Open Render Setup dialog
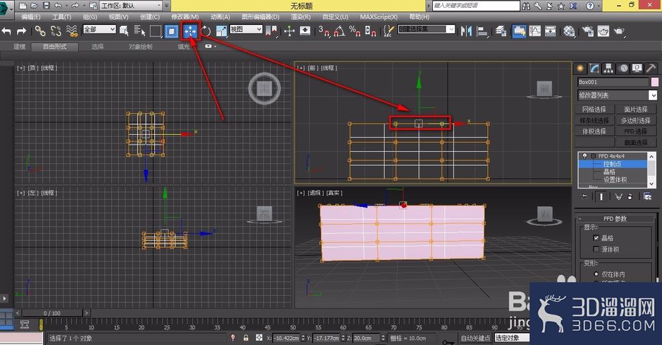 588,31
